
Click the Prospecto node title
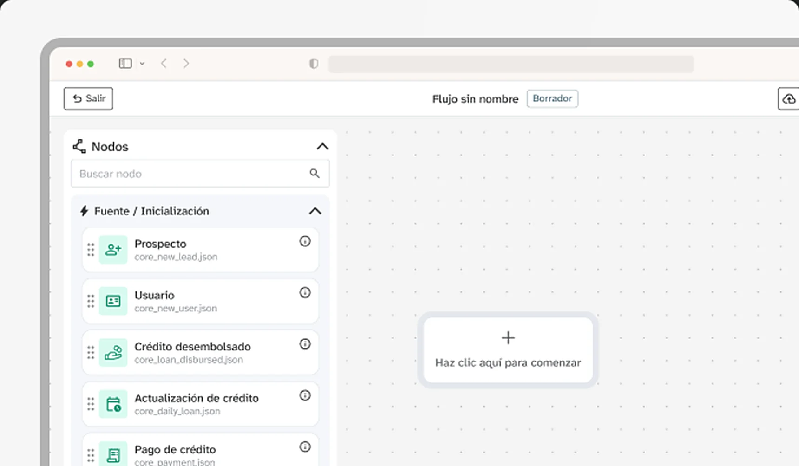160,244
